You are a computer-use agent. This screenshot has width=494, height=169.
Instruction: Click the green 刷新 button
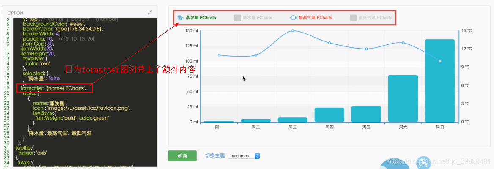click(x=182, y=156)
